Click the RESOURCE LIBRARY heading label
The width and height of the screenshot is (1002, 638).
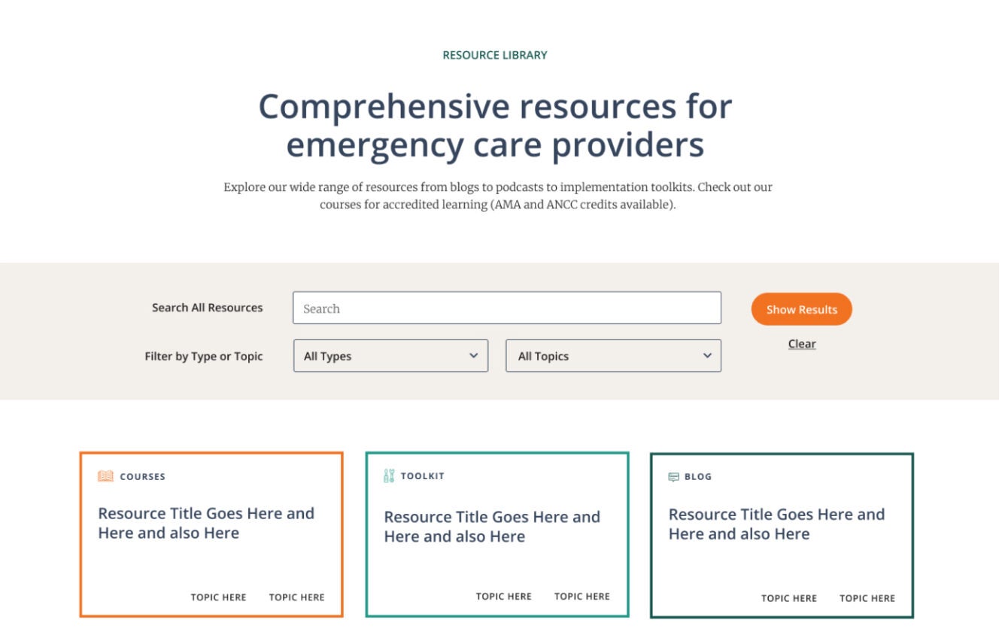pos(496,54)
